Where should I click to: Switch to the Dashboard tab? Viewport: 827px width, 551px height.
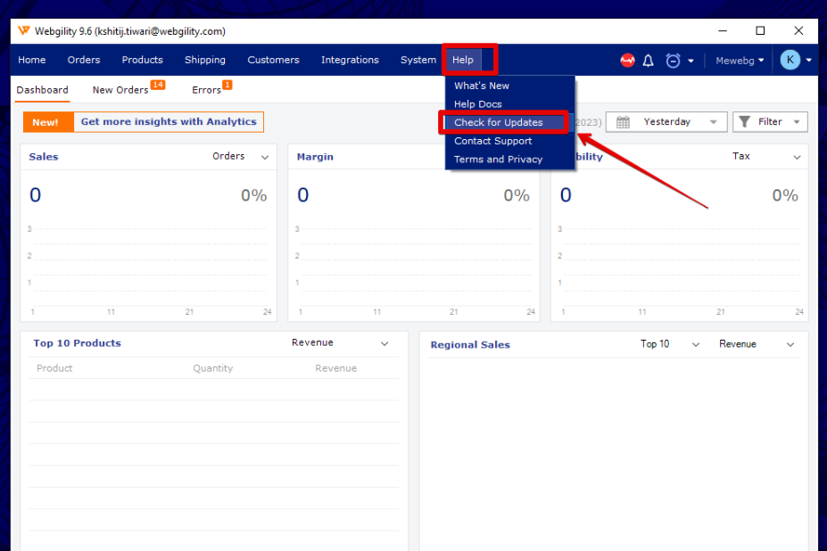click(x=42, y=90)
